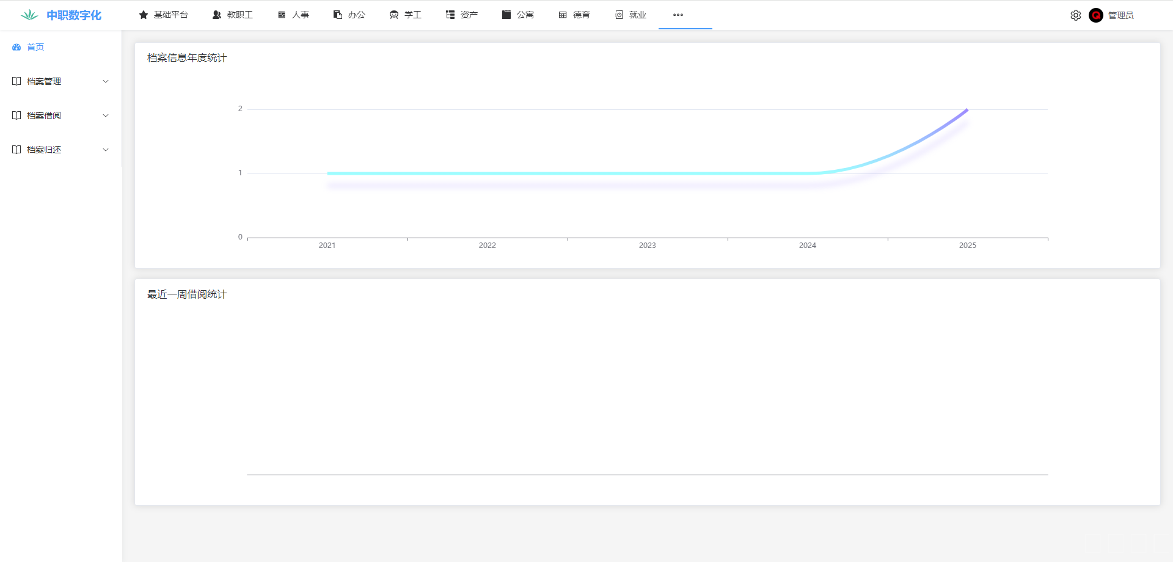This screenshot has height=562, width=1173.
Task: Click the list icon beside 资产
Action: click(450, 15)
